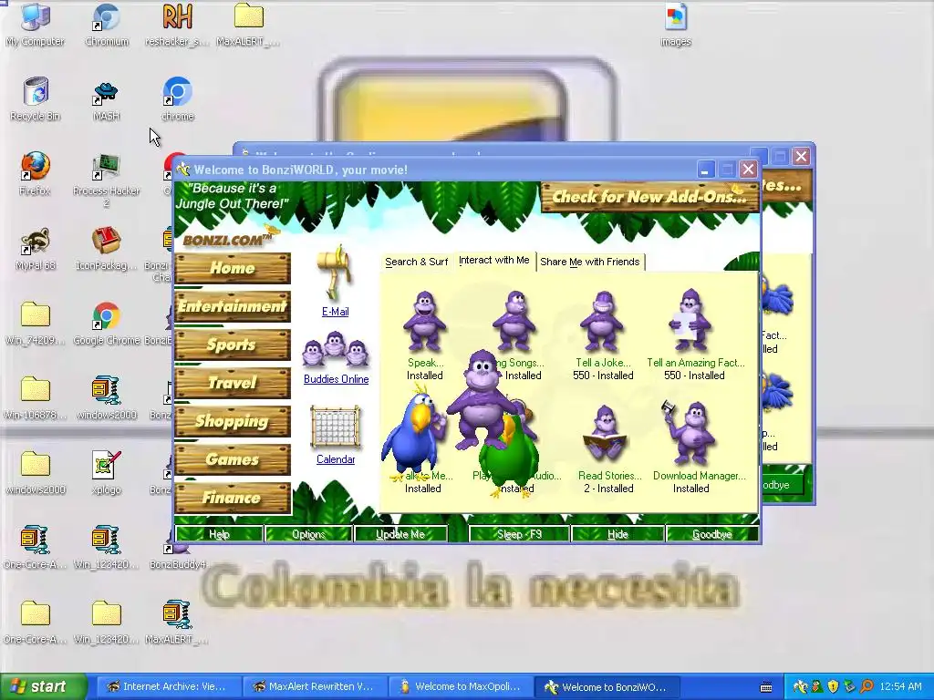Select the reshacker desktop icon
The image size is (934, 700).
[x=177, y=25]
